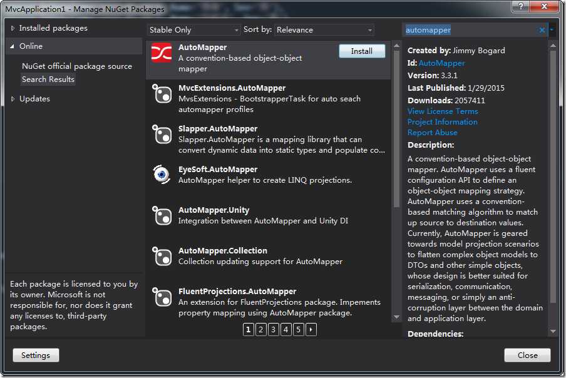
Task: Click the details pane scrollbar thumb
Action: coord(553,176)
